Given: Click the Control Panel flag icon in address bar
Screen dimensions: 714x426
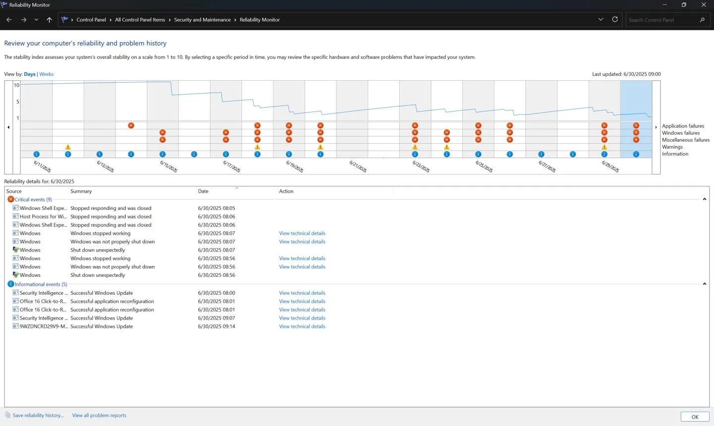Looking at the screenshot, I should [64, 20].
